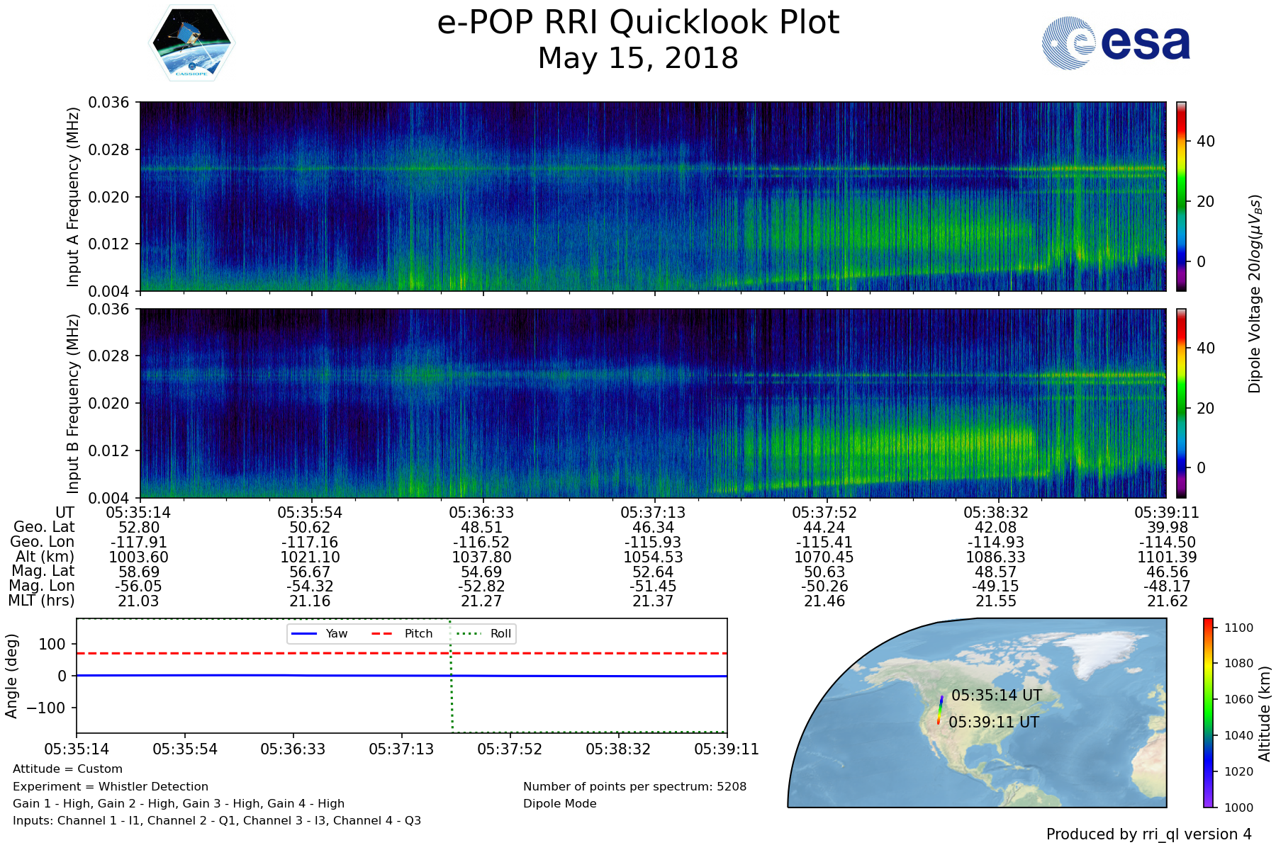Screen dimensions: 1276x850
Task: Click the Number of points per spectrum text
Action: pyautogui.click(x=634, y=786)
